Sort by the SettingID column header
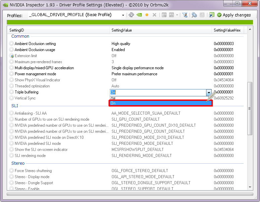This screenshot has height=202, width=260. tap(58, 30)
